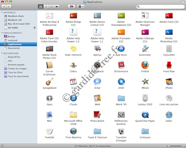Open the Adobe Bridge CS3 application

(x=73, y=16)
